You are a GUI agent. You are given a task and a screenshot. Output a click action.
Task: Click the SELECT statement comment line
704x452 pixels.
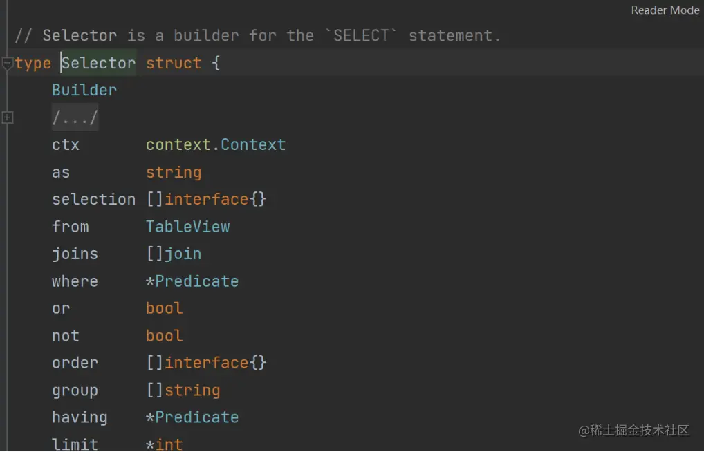click(x=257, y=36)
